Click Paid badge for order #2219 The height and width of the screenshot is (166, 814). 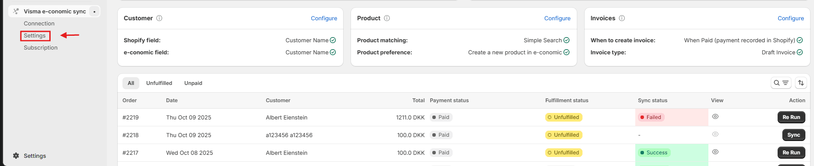point(441,117)
